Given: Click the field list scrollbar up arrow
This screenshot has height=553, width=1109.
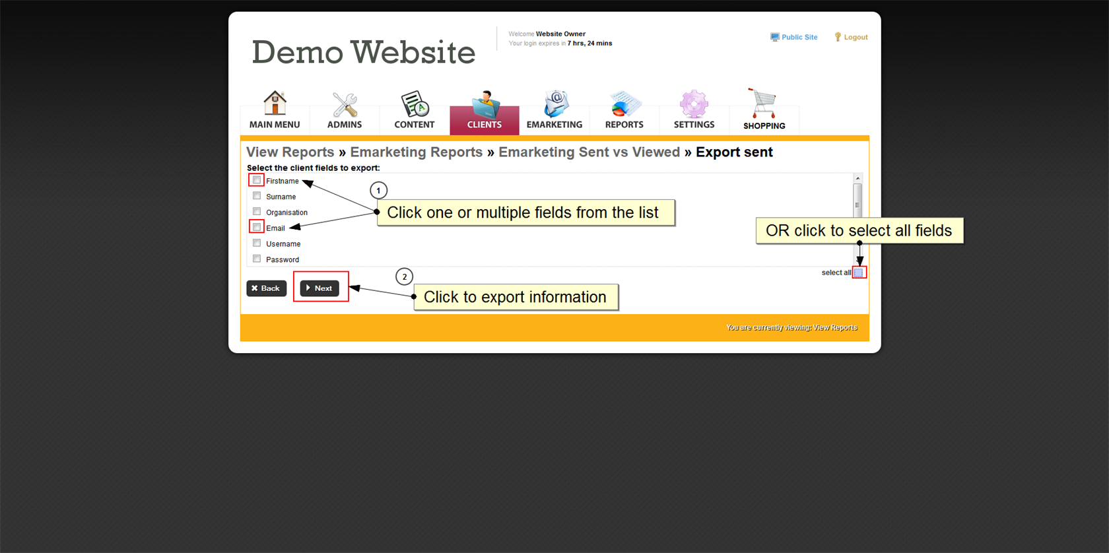Looking at the screenshot, I should point(857,178).
